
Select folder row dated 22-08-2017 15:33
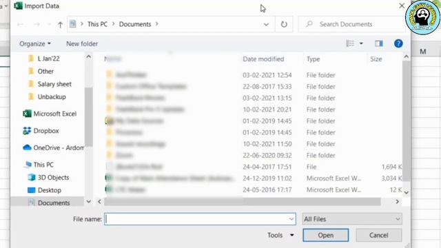(x=253, y=87)
